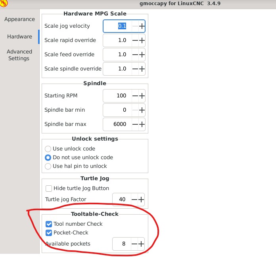Screen dimensions: 276x257
Task: Raise Starting RPM with plus button
Action: click(142, 96)
